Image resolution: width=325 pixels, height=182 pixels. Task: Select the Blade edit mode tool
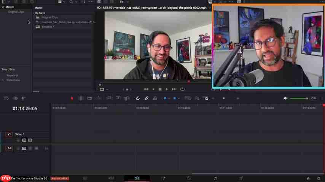pyautogui.click(x=89, y=98)
